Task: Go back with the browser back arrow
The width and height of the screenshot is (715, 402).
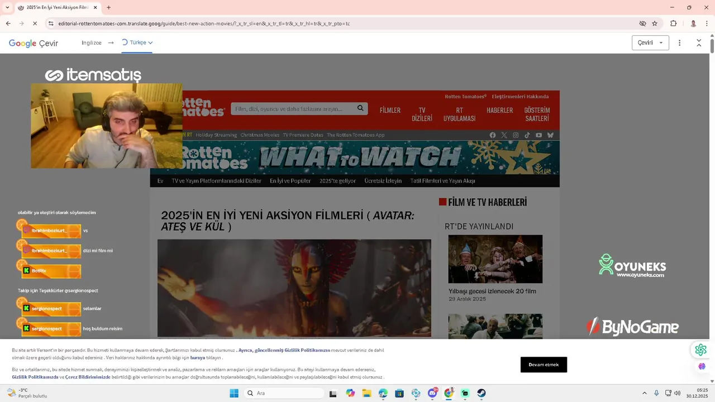Action: [8, 23]
